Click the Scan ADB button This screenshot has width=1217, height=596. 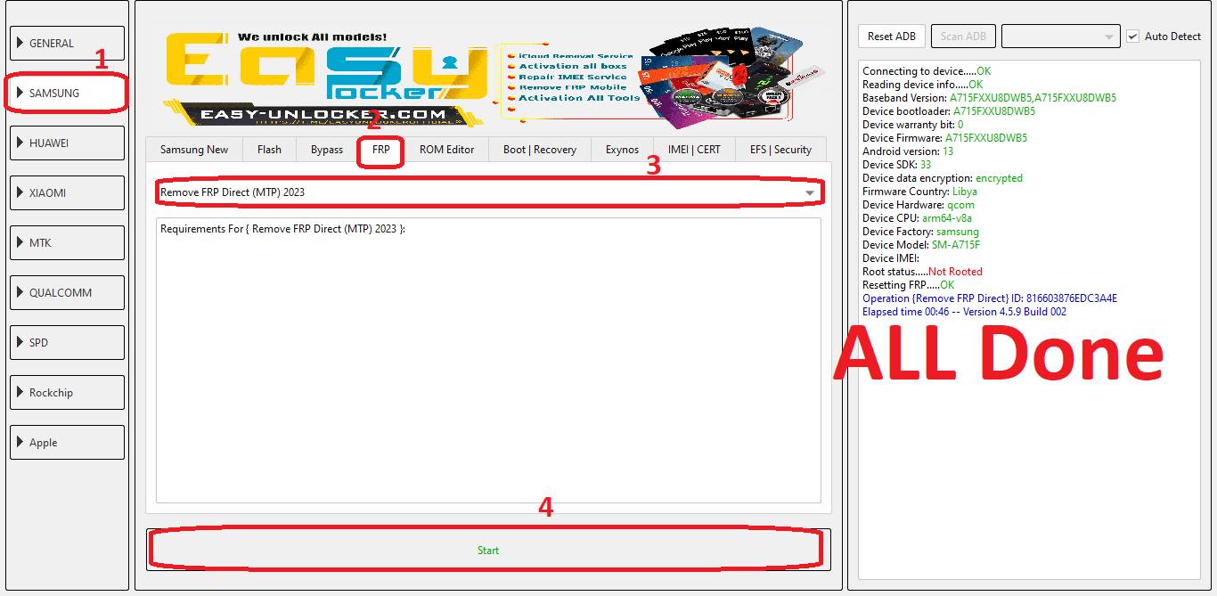tap(964, 37)
